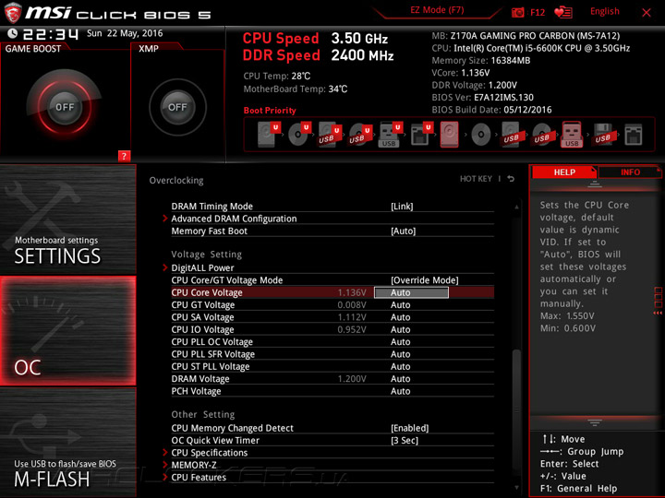Click the help panel bottom scroll handle
The height and width of the screenshot is (498, 665).
click(x=595, y=422)
